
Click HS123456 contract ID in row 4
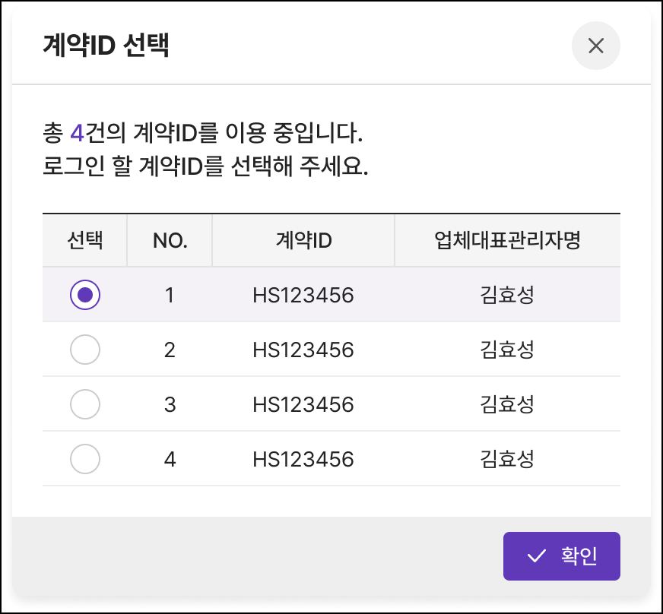pos(303,459)
